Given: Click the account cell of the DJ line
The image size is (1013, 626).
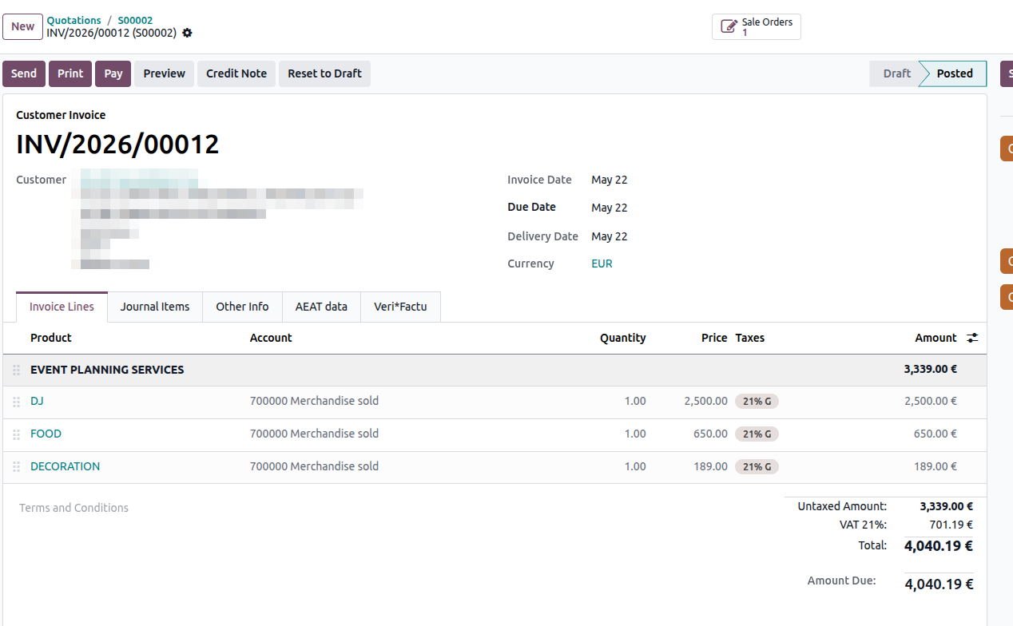Looking at the screenshot, I should (x=314, y=401).
